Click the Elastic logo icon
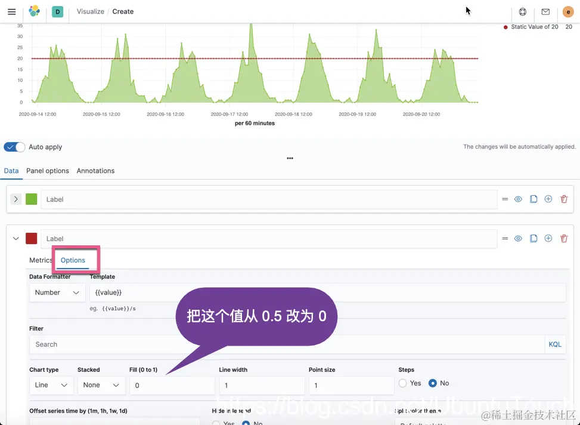 click(x=34, y=11)
